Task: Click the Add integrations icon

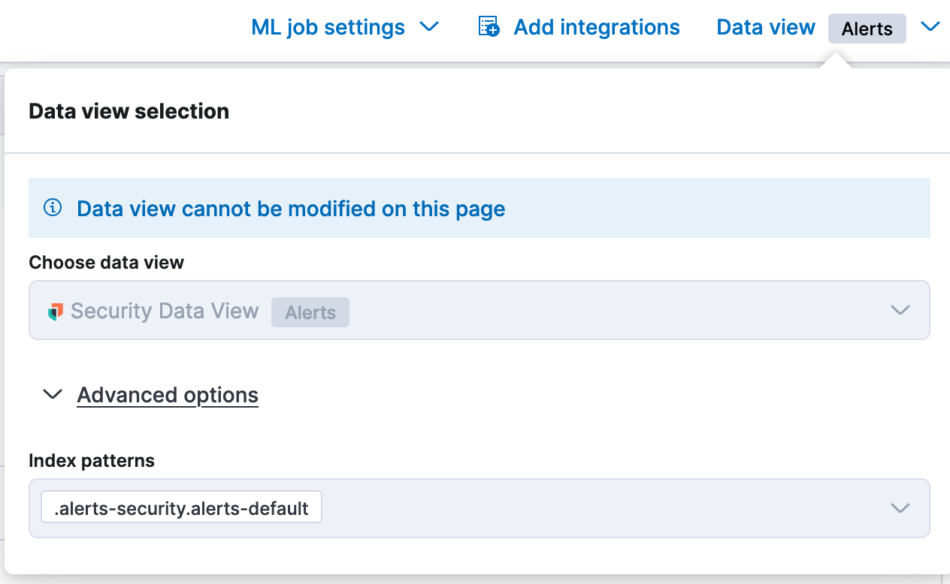Action: coord(489,27)
